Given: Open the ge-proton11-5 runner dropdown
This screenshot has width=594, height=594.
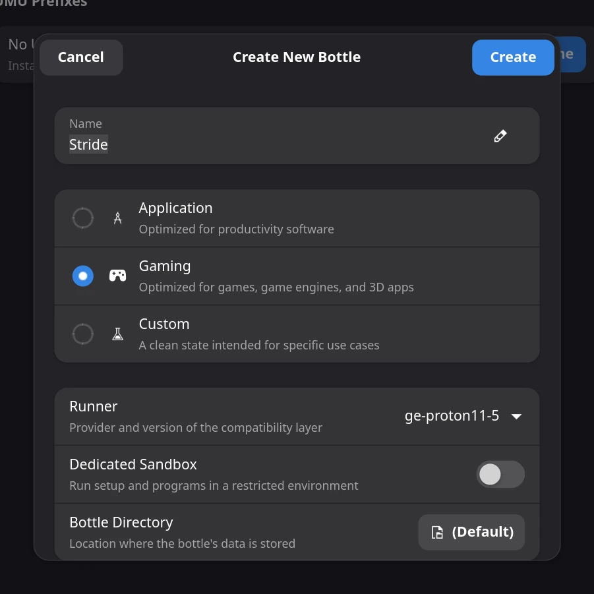Looking at the screenshot, I should click(463, 416).
